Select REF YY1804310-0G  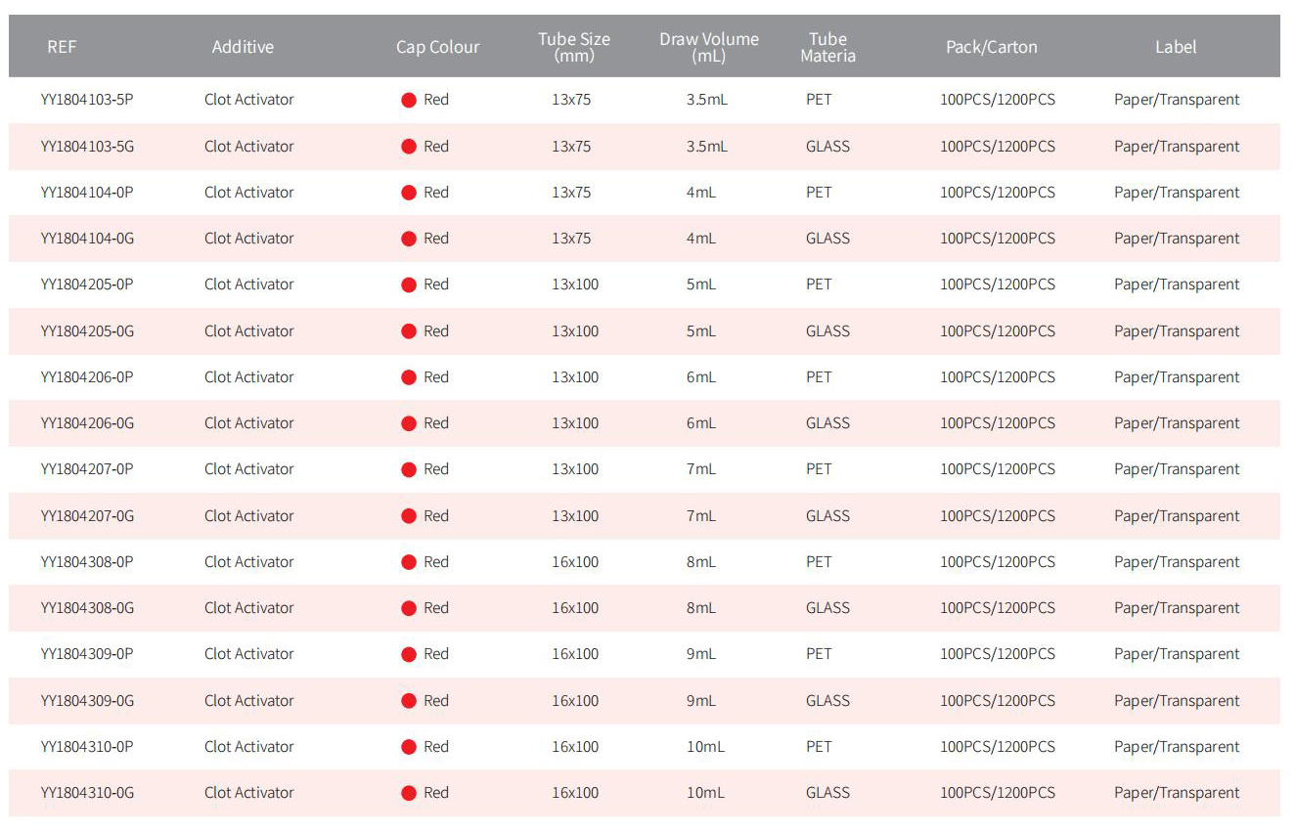[x=87, y=793]
